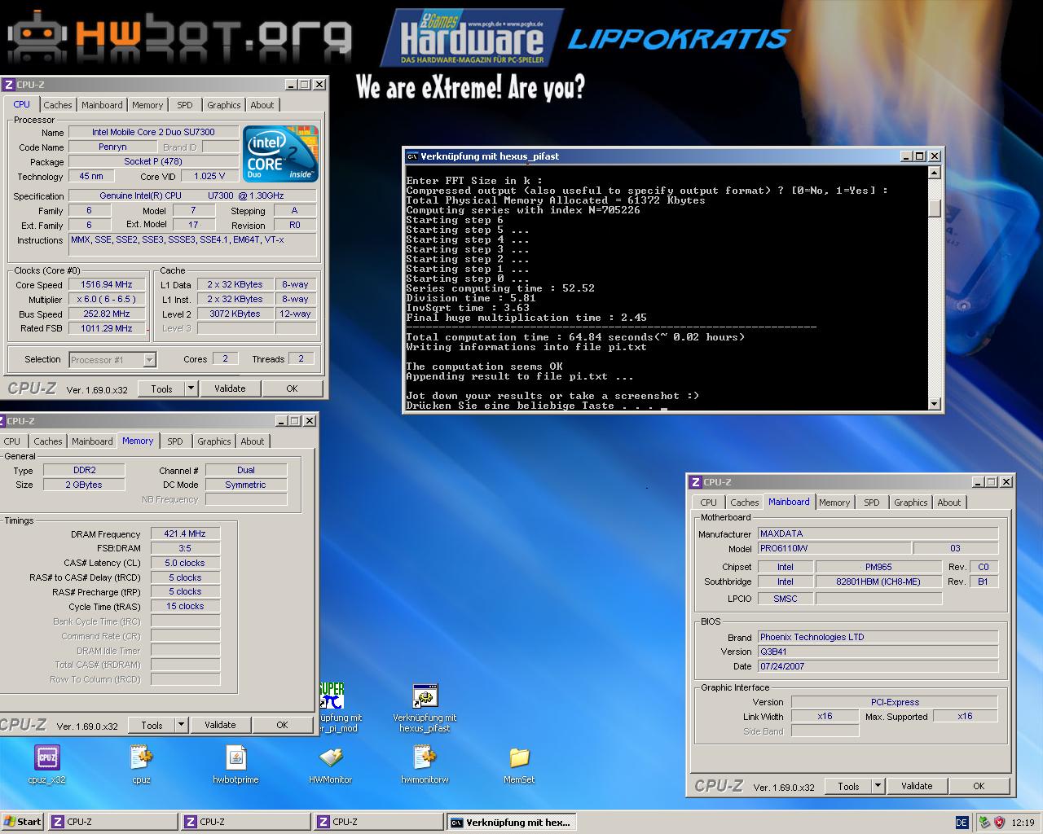Expand Tools dropdown arrow in CPU window
1043x834 pixels.
pos(191,388)
